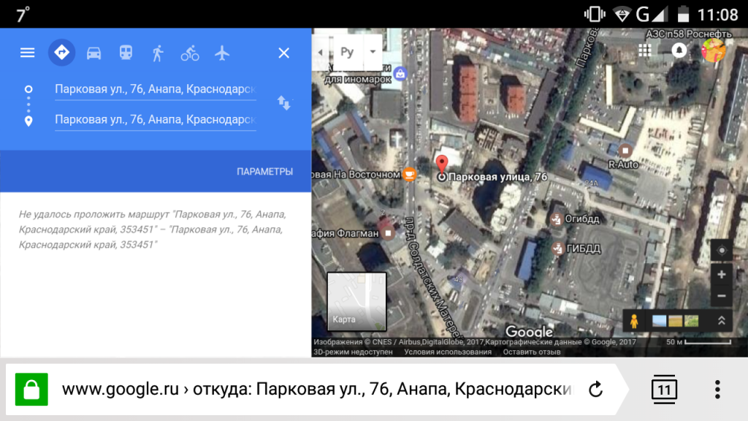
Task: Select the для иномарок shop marker
Action: [400, 74]
